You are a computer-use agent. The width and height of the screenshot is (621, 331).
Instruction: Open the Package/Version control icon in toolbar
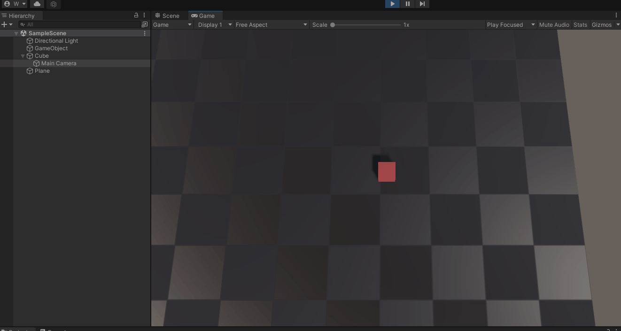coord(54,4)
